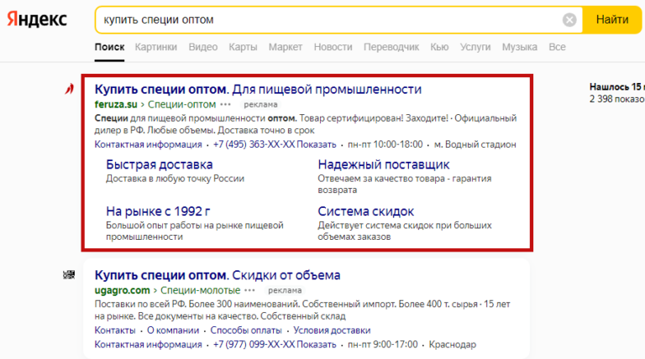Click the feruza.su favicon beside the first ad
Viewport: 645px width, 359px height.
(x=69, y=89)
